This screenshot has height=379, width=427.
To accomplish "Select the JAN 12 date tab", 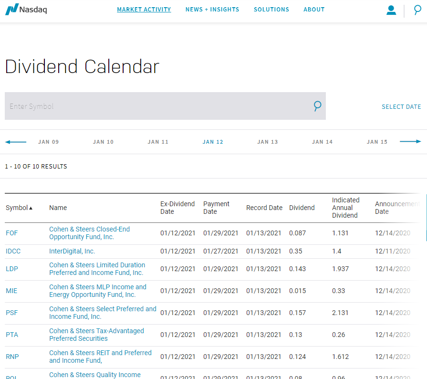I will coord(213,142).
